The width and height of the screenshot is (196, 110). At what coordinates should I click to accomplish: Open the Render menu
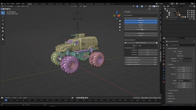coord(12,4)
